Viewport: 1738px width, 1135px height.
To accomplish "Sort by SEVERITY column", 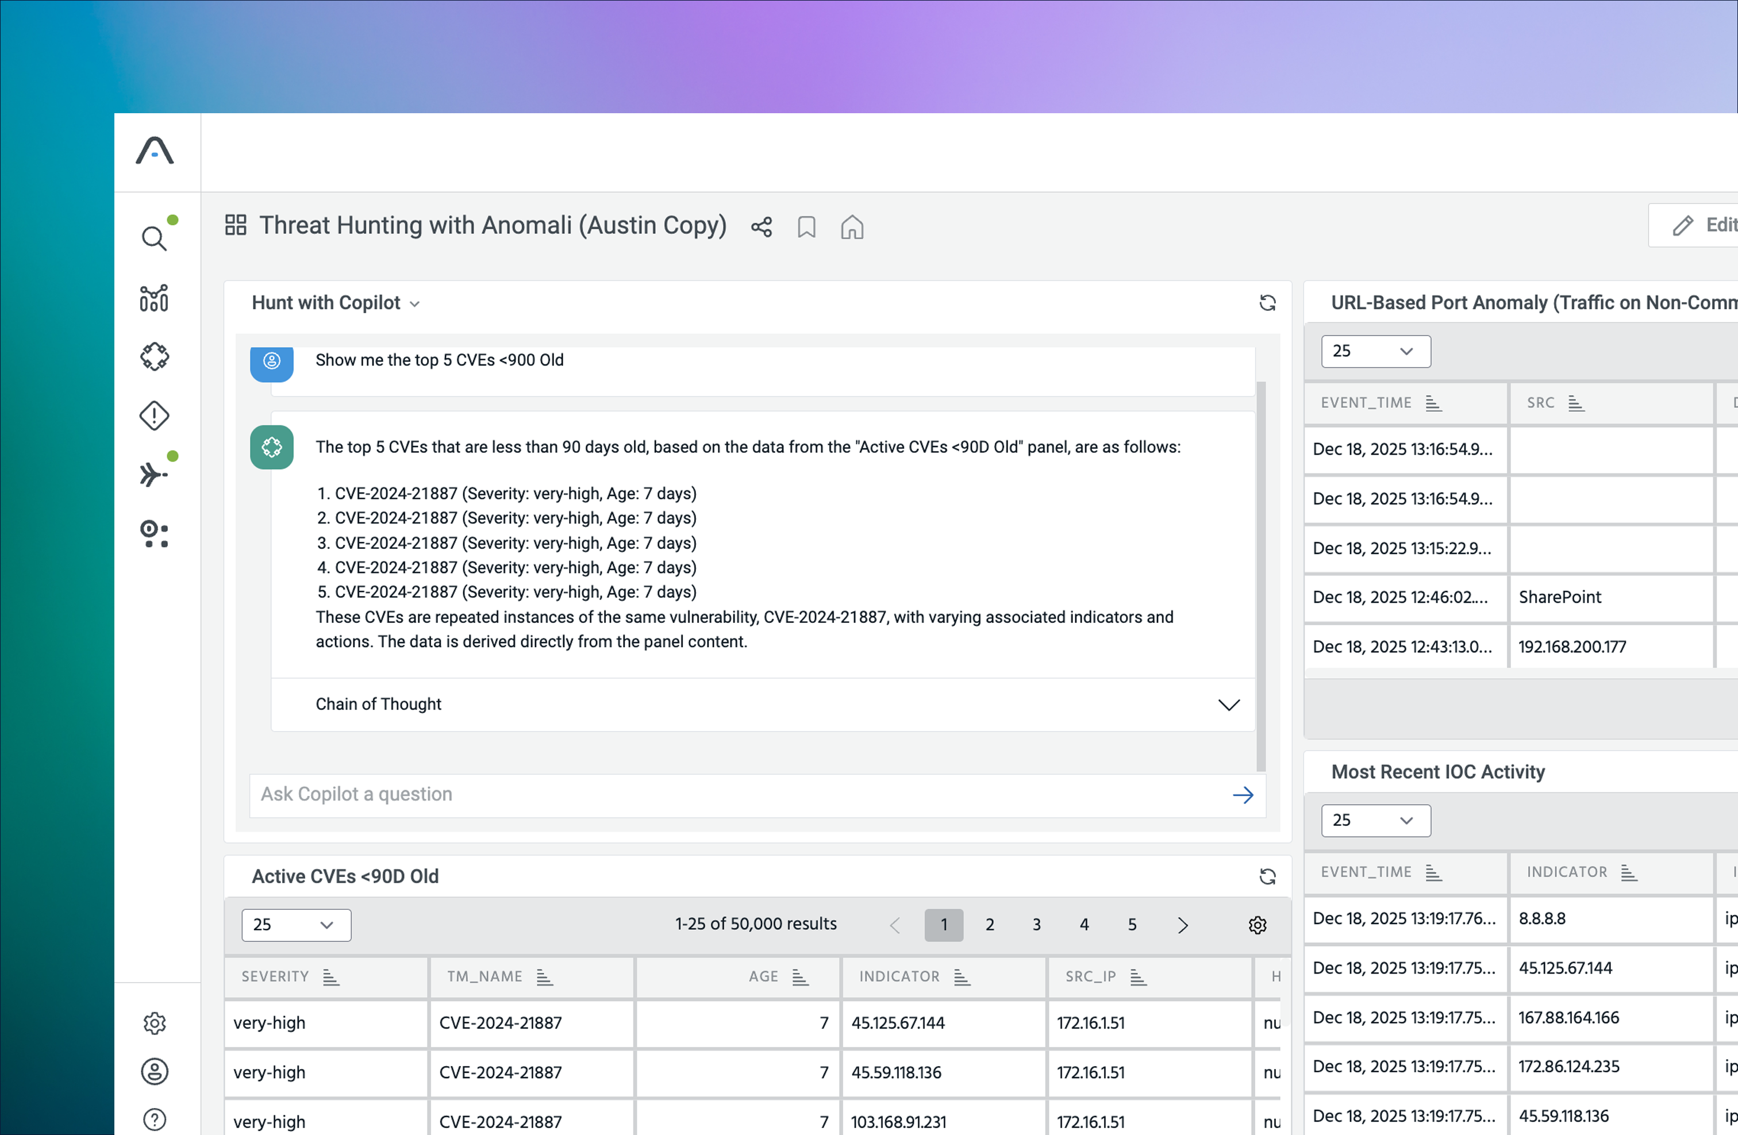I will tap(331, 976).
